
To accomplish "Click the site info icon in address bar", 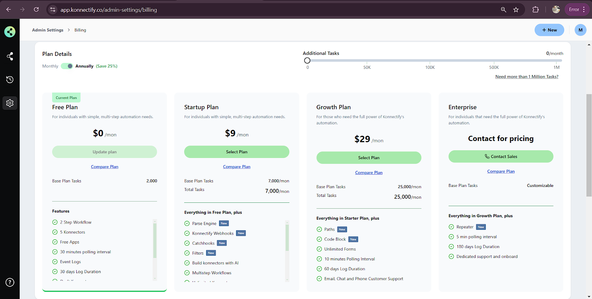I will (x=53, y=10).
